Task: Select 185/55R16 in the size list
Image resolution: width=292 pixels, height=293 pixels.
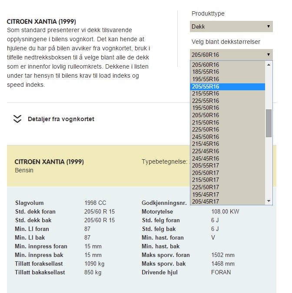Action: (x=227, y=72)
